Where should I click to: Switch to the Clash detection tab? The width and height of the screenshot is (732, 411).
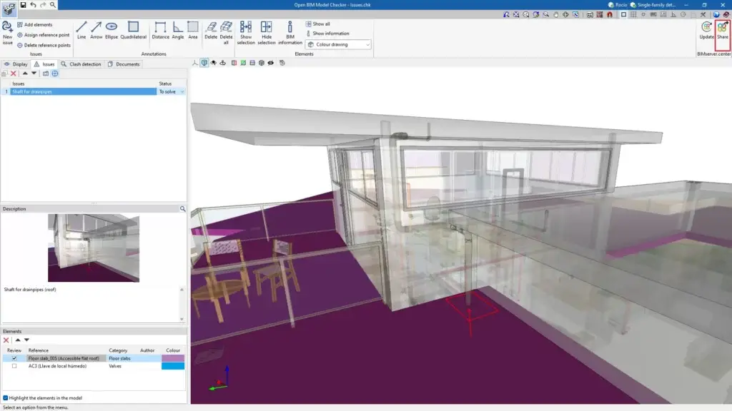pos(81,64)
